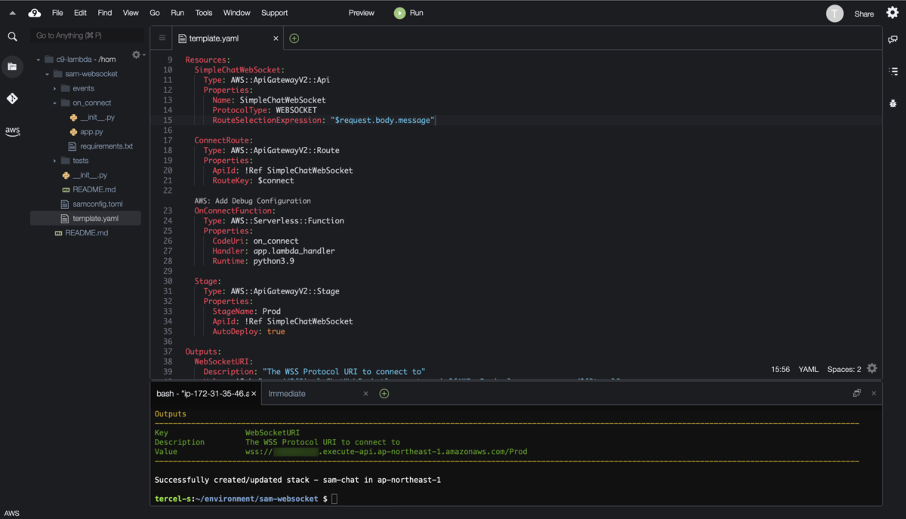
Task: Click the Cloud9 cloud logo icon
Action: tap(35, 13)
